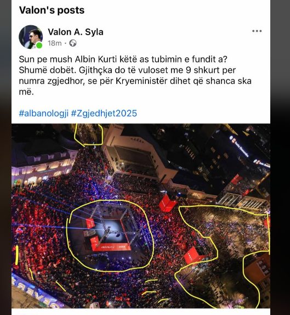Click the post text about Albin Kurti
Image resolution: width=290 pixels, height=315 pixels.
pos(135,76)
